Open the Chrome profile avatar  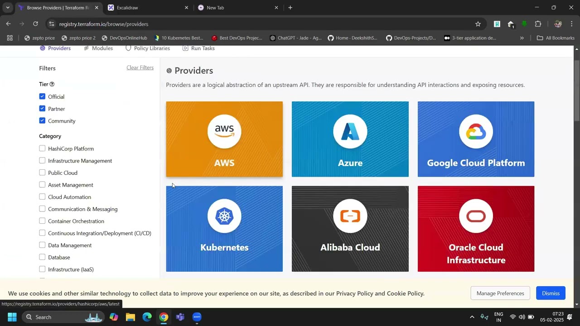[x=558, y=24]
